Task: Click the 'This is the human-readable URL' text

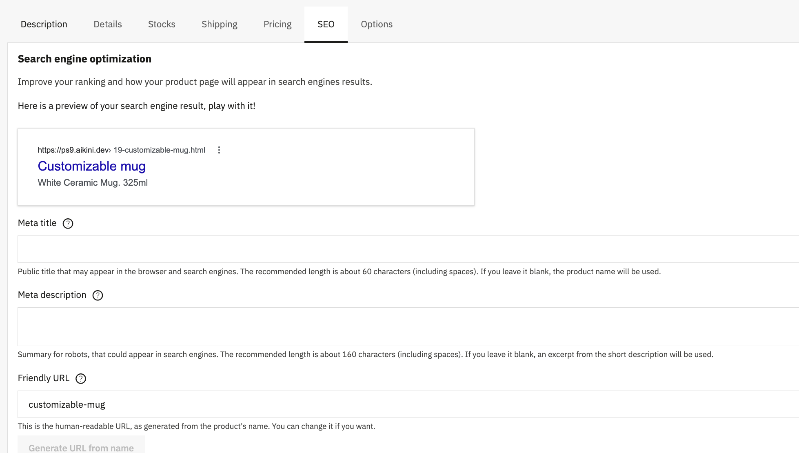Action: click(x=196, y=426)
